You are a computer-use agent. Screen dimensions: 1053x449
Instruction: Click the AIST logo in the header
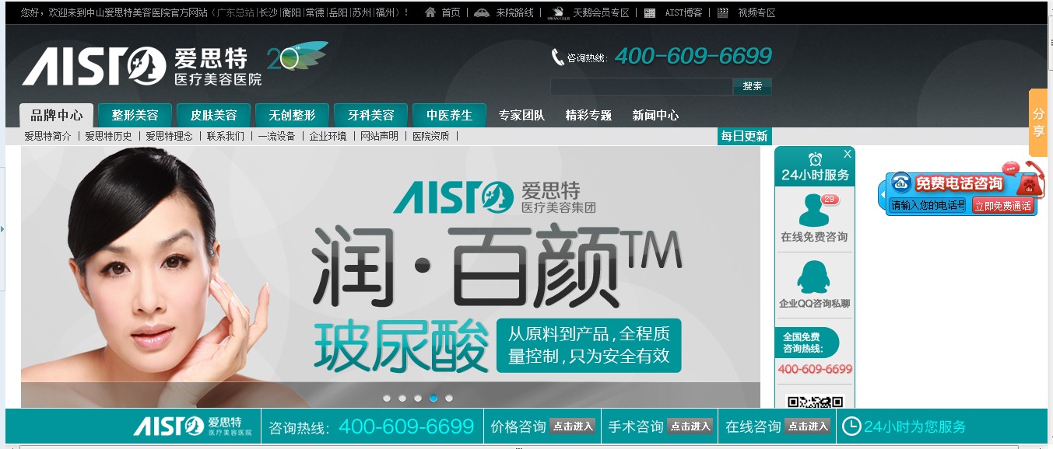[x=142, y=66]
